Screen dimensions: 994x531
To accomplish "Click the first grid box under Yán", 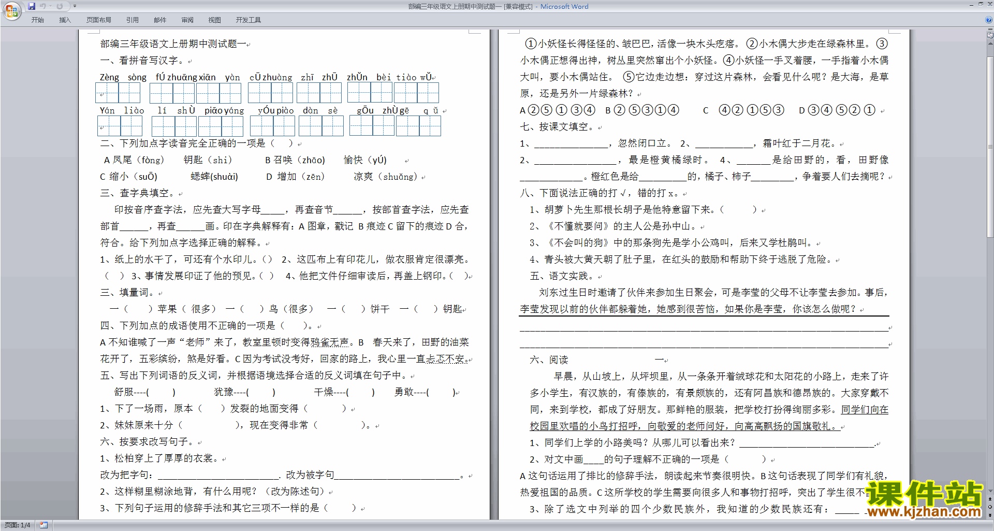I will coord(109,126).
